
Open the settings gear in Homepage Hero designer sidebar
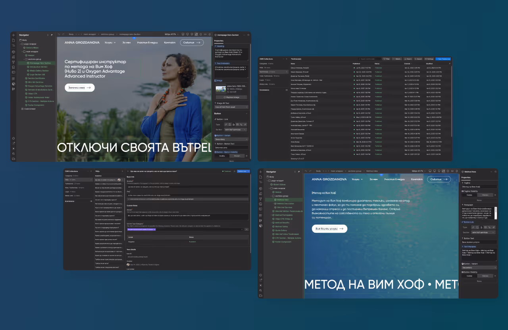(x=13, y=138)
